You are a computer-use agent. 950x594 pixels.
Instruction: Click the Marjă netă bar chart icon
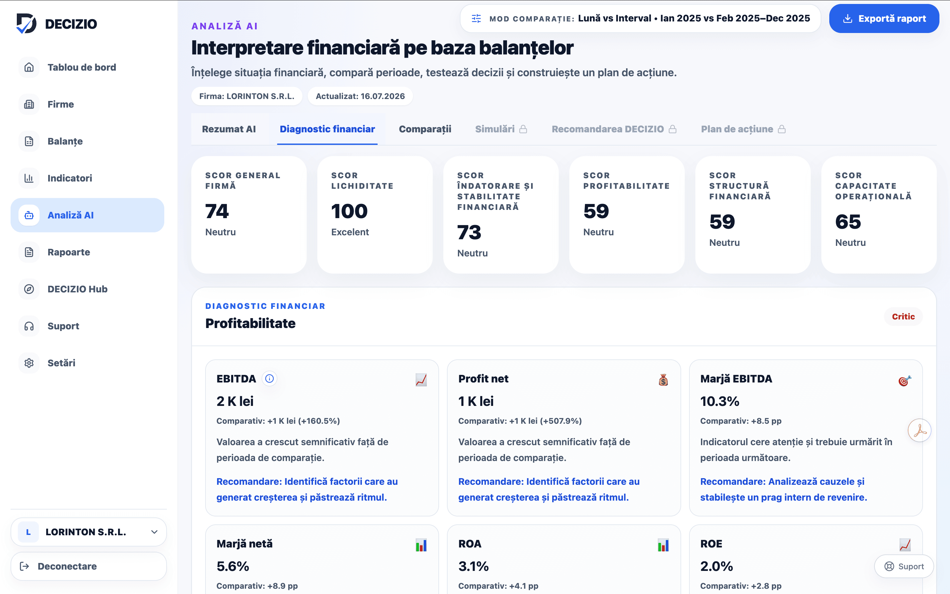pos(421,545)
